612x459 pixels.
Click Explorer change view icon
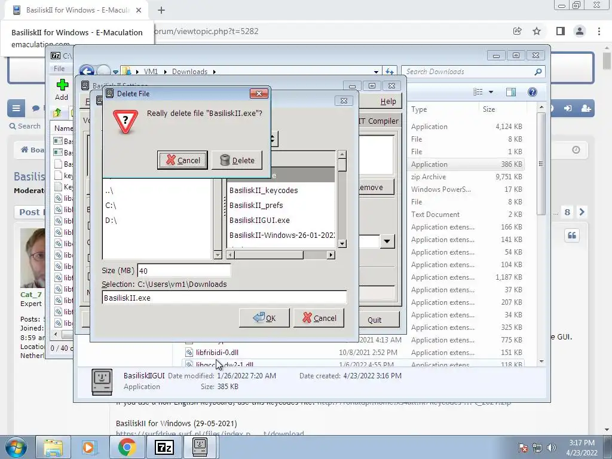[478, 92]
